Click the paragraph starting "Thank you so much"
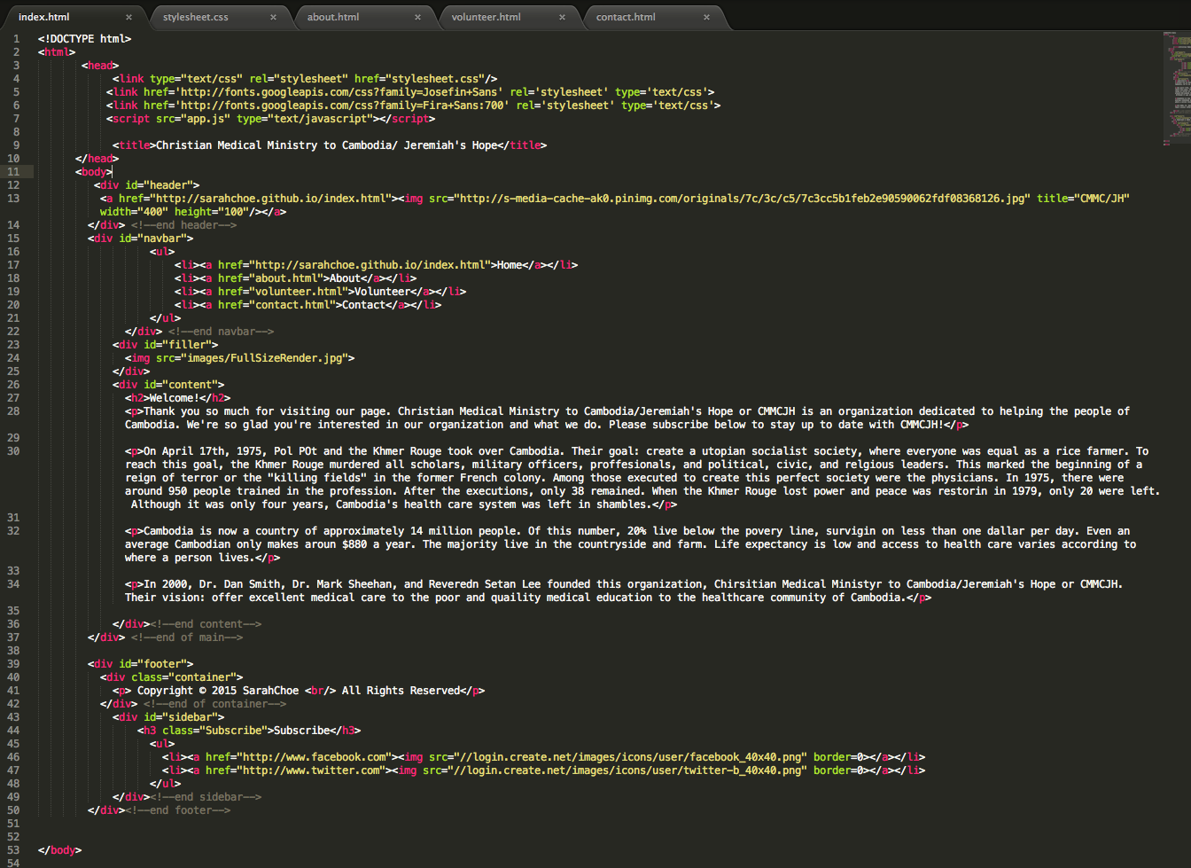 tap(627, 418)
